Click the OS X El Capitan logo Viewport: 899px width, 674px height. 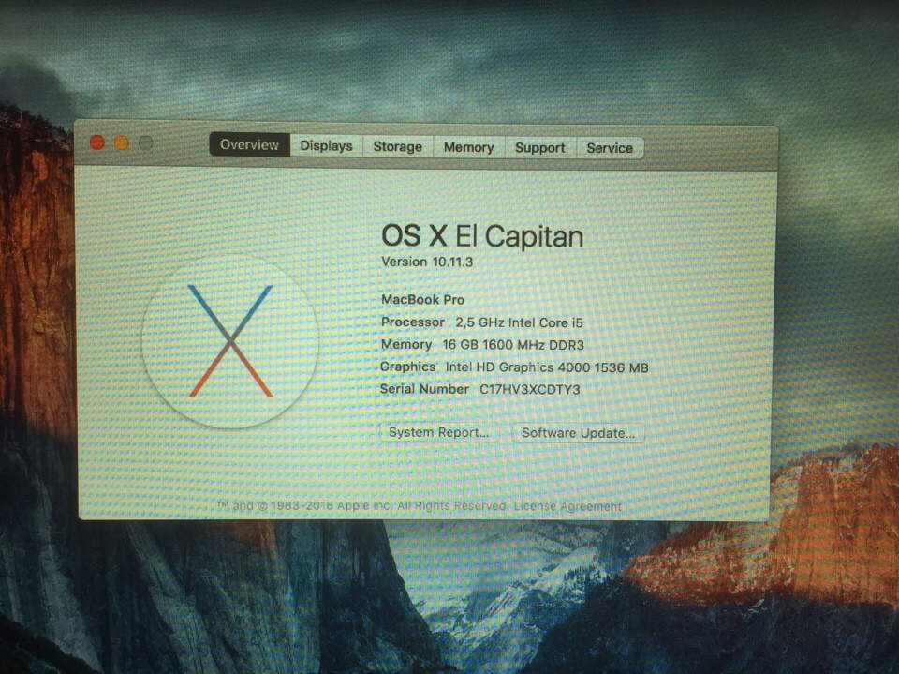[x=230, y=341]
